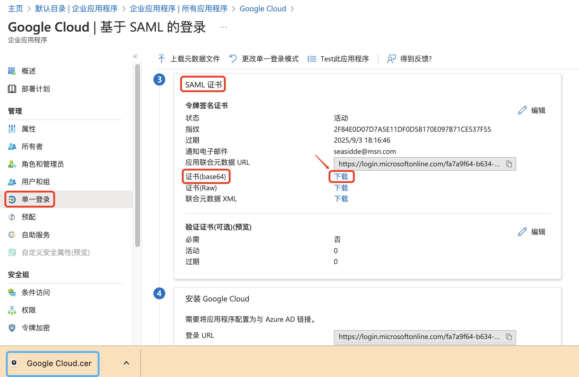Screen dimensions: 579x377
Task: Click the checklist icon for Test此应用程序
Action: click(312, 59)
